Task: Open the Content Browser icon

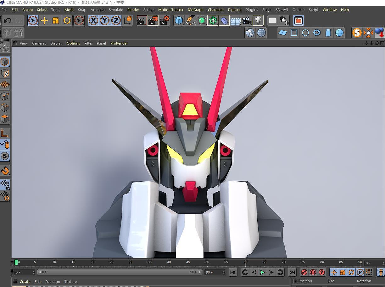Action: [x=299, y=21]
